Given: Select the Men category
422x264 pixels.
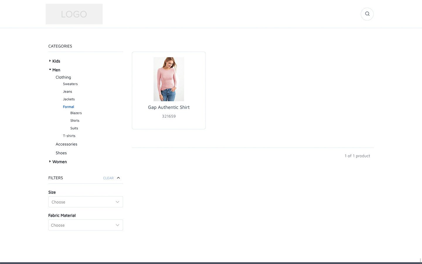Looking at the screenshot, I should [x=56, y=70].
